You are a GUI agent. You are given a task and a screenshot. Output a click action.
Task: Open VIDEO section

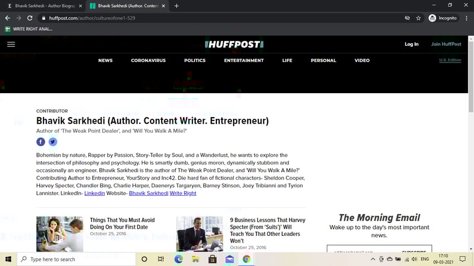pos(362,60)
